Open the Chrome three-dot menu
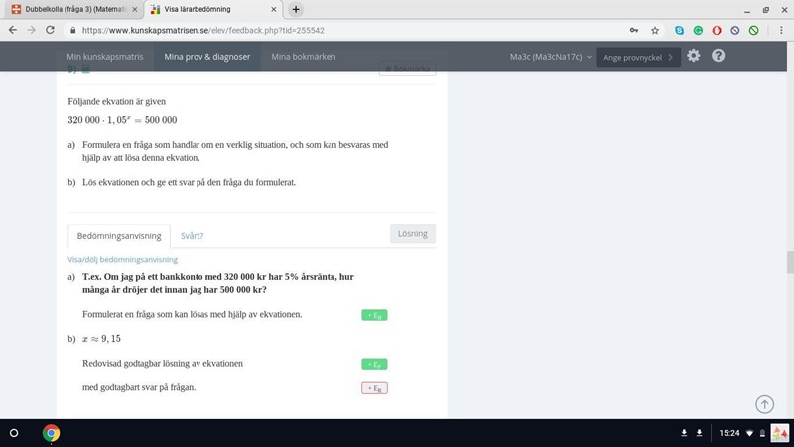The height and width of the screenshot is (447, 794). tap(779, 30)
